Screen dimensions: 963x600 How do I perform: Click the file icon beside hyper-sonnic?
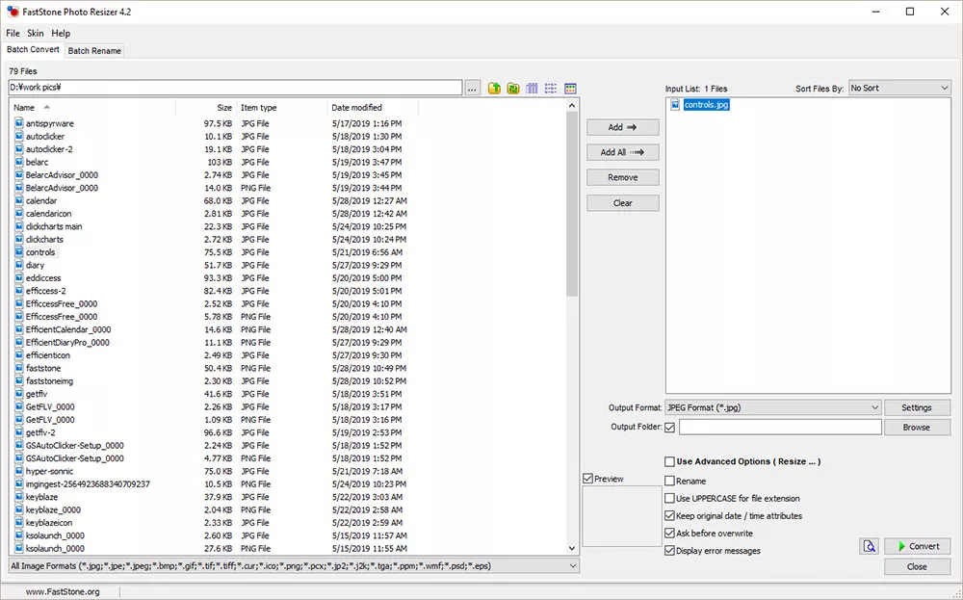click(x=19, y=472)
